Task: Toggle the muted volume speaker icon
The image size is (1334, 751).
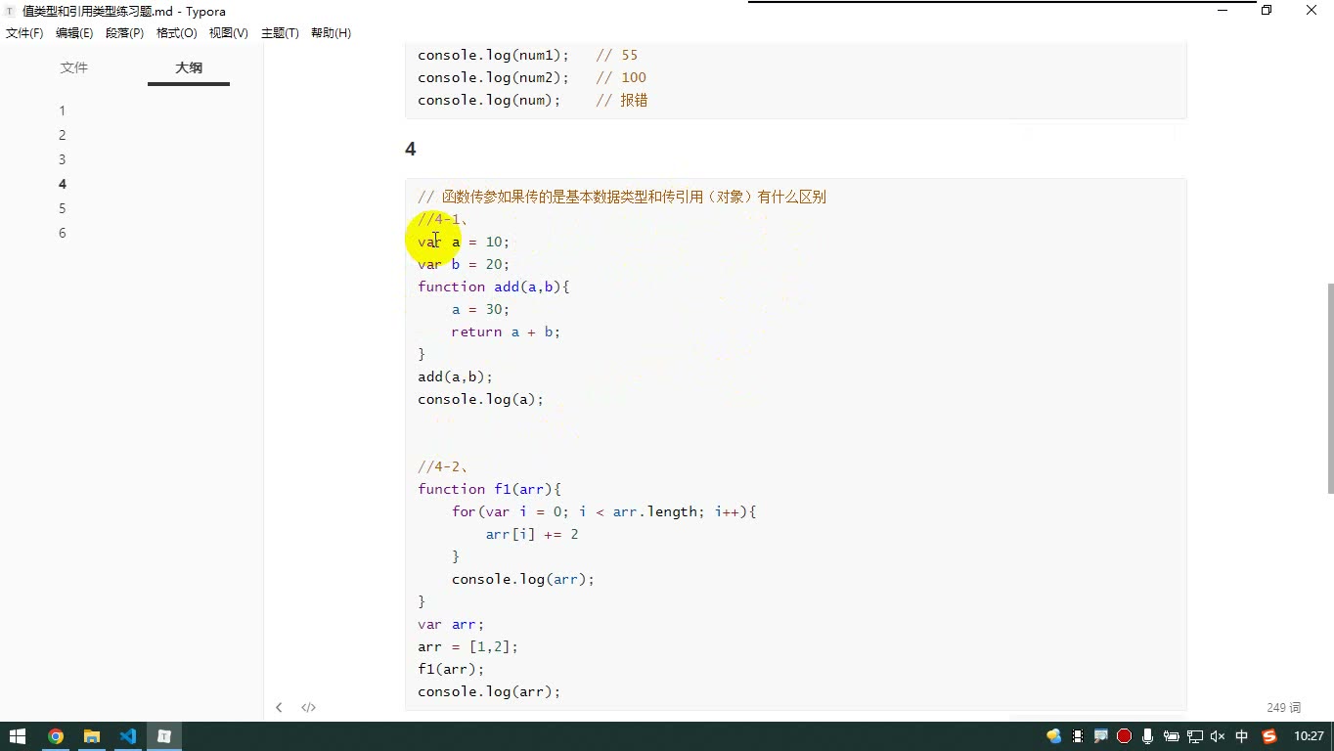Action: (1218, 736)
